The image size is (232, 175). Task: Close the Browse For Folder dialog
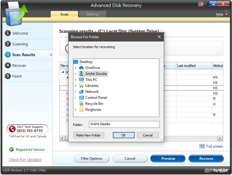[x=159, y=37]
